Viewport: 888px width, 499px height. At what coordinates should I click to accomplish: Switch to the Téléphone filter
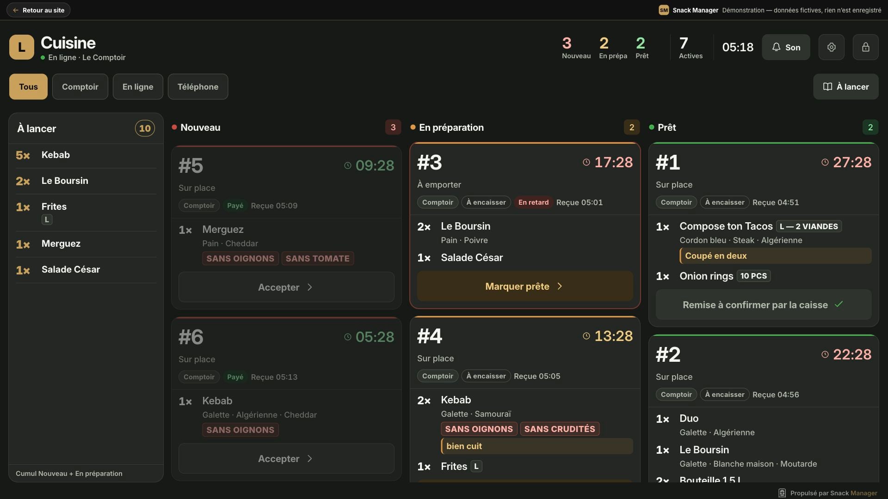[x=198, y=86]
